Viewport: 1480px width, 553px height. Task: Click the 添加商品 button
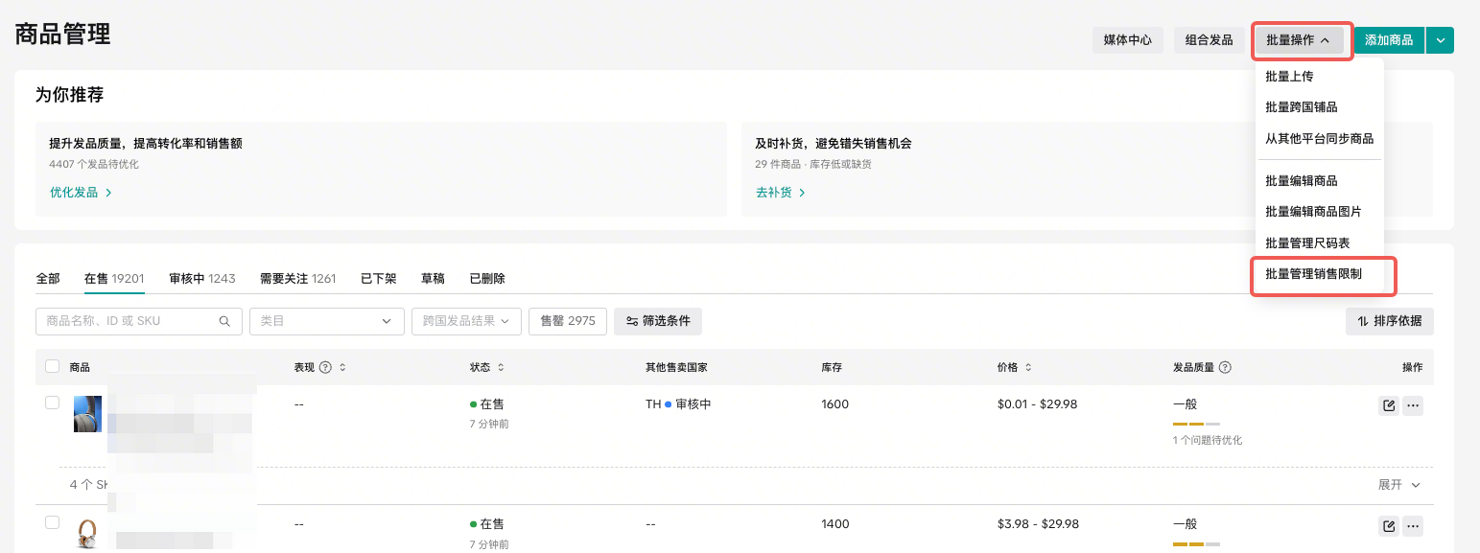(x=1388, y=40)
